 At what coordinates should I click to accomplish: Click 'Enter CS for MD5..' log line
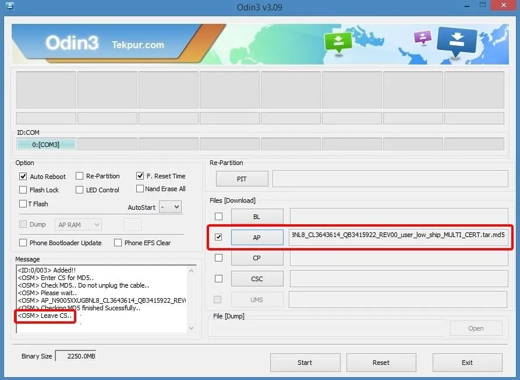click(x=56, y=278)
